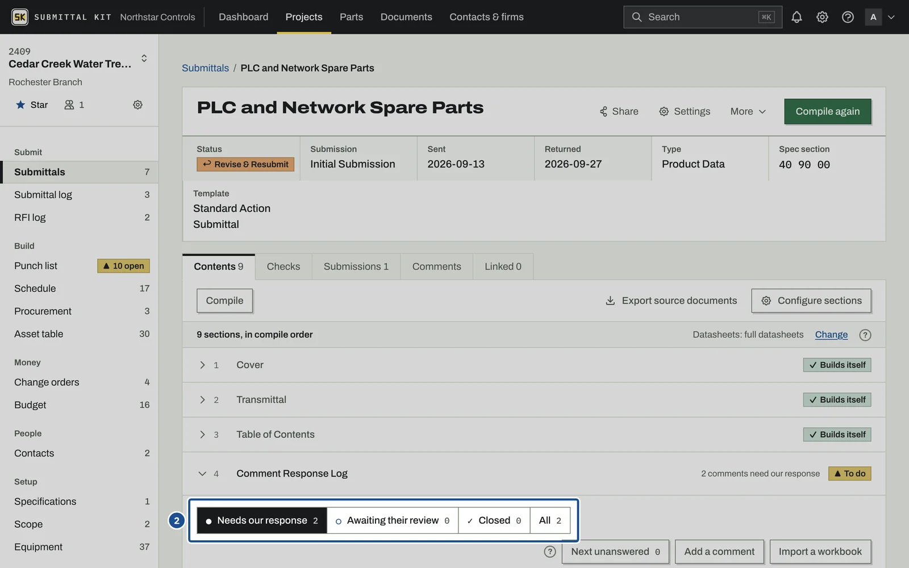Open Punch list 10 open badge
This screenshot has width=909, height=568.
(123, 266)
